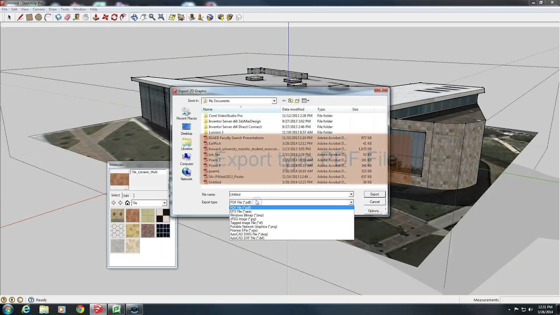Open the File name dropdown arrow

click(351, 194)
